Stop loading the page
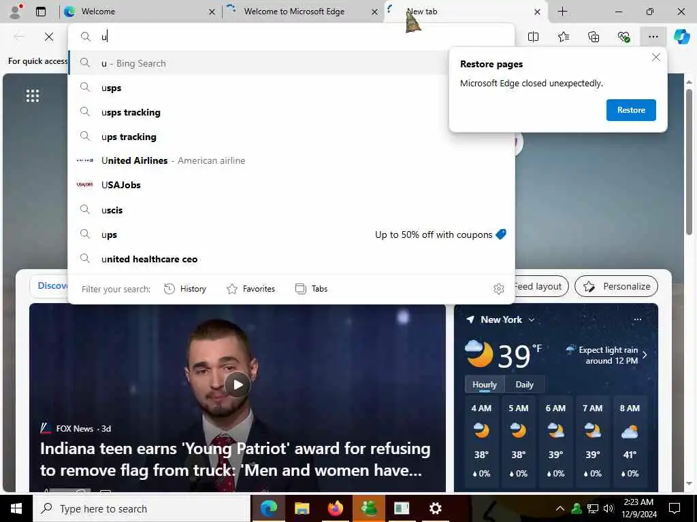This screenshot has width=697, height=522. click(x=49, y=37)
